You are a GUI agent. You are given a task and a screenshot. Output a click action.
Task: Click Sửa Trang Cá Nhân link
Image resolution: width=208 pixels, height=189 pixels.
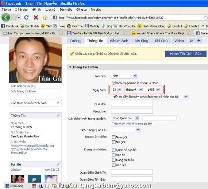click(23, 91)
